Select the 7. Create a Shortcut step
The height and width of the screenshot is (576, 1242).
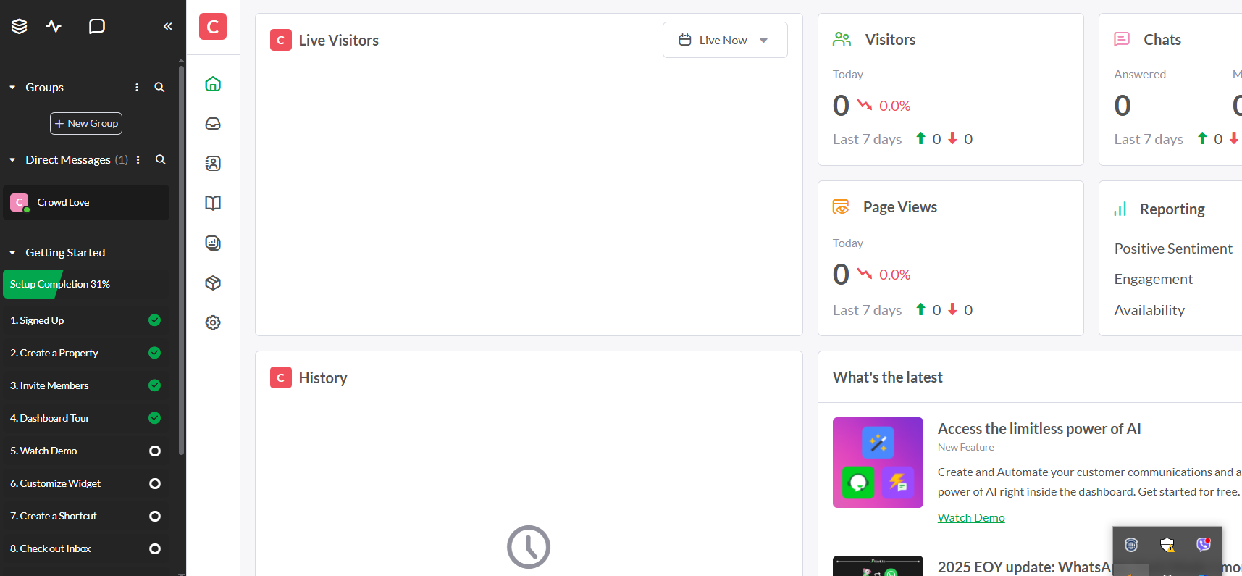(x=86, y=516)
